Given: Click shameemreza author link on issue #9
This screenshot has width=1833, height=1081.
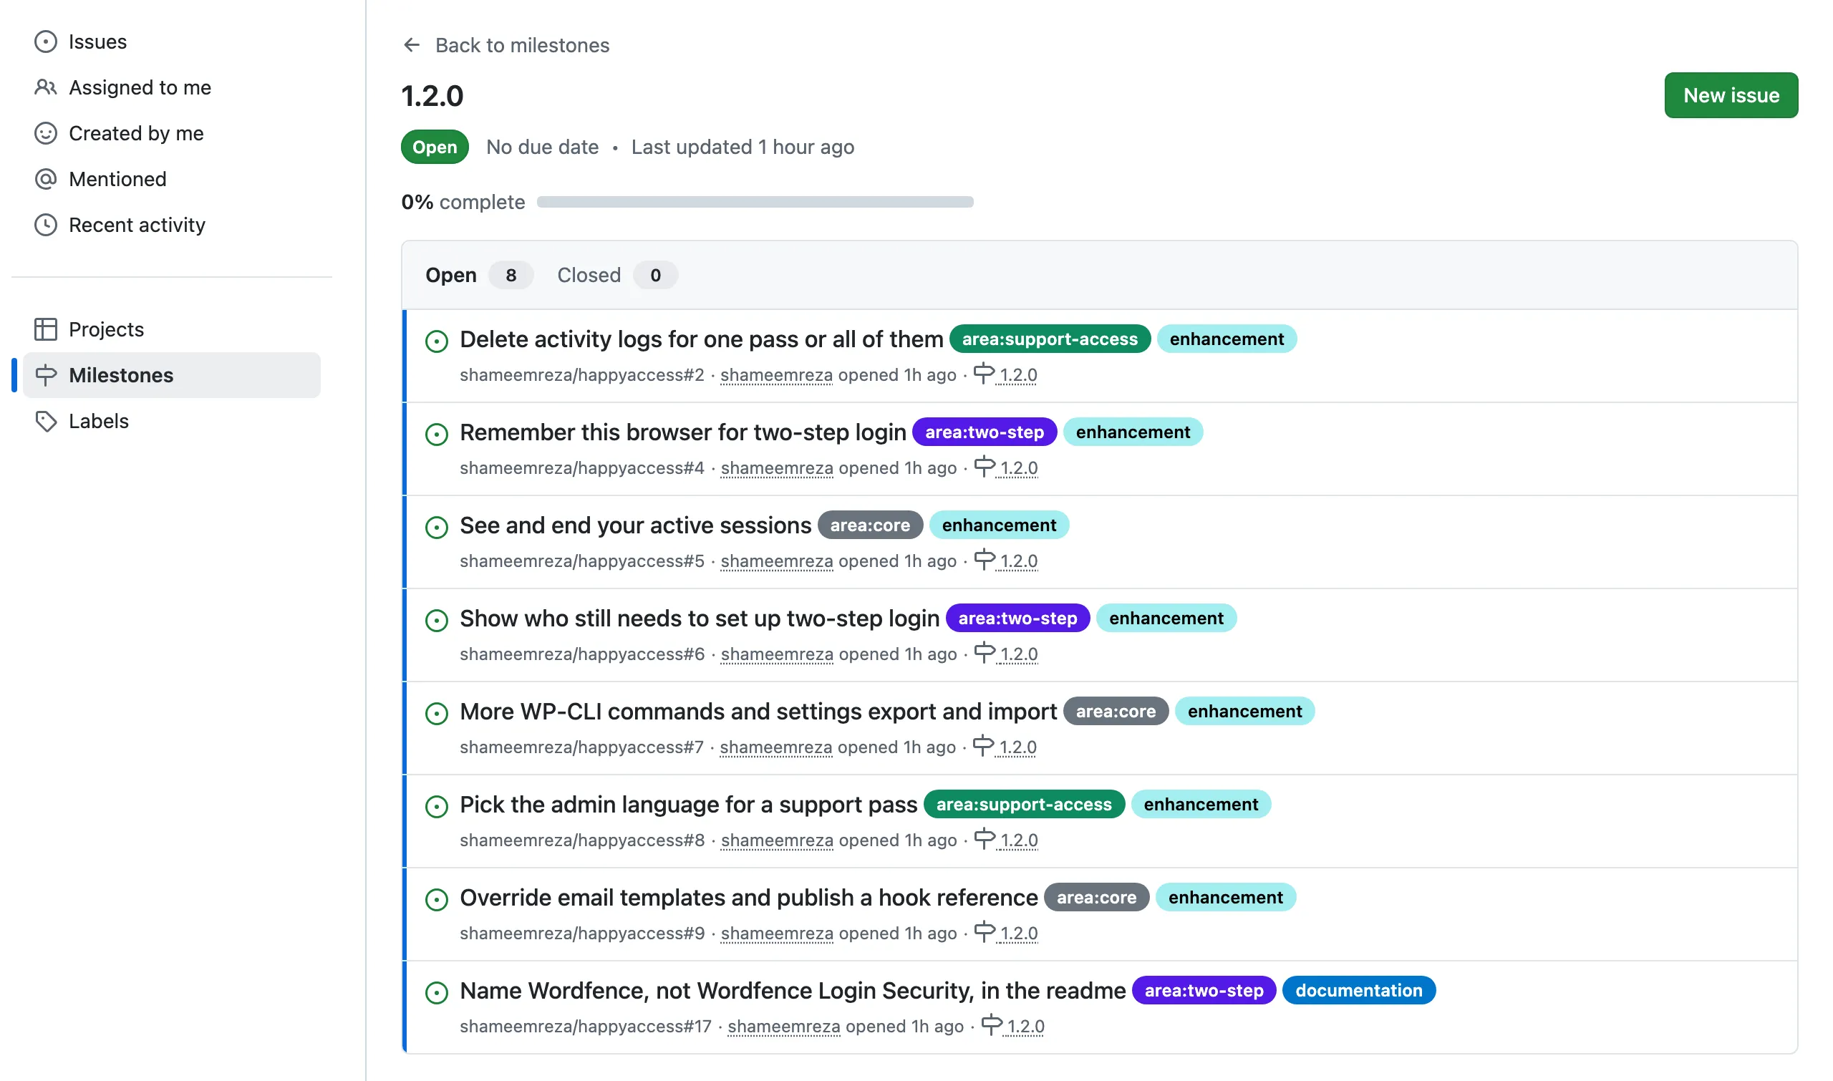Looking at the screenshot, I should click(777, 933).
